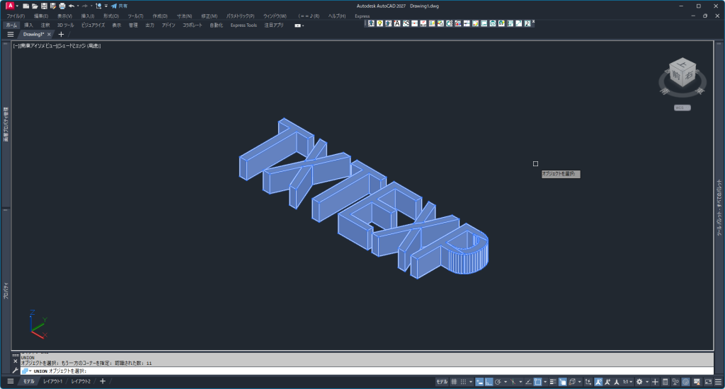Switch to the レイアウト1 layout tab

pyautogui.click(x=52, y=382)
